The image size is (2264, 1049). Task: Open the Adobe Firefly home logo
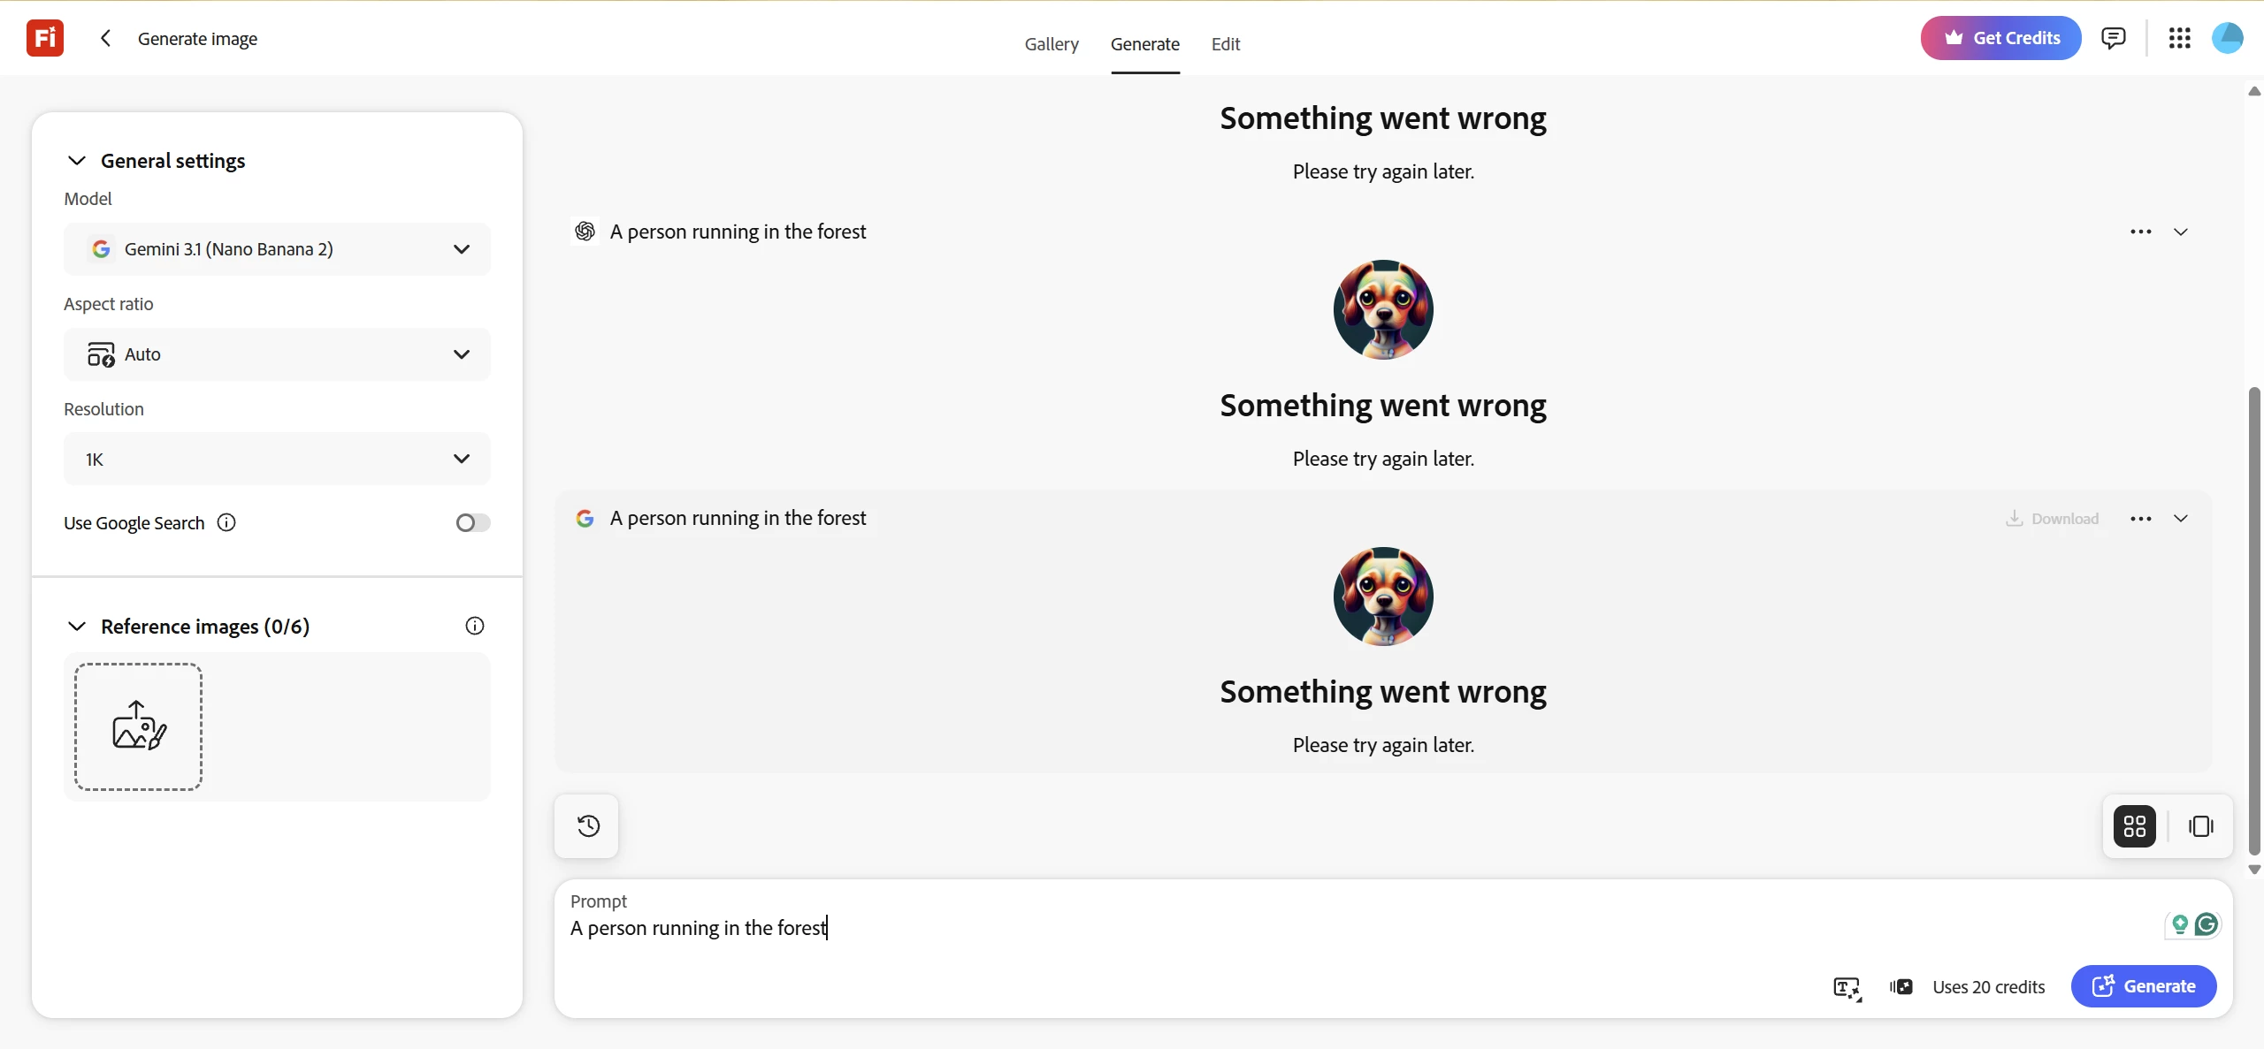pos(45,38)
